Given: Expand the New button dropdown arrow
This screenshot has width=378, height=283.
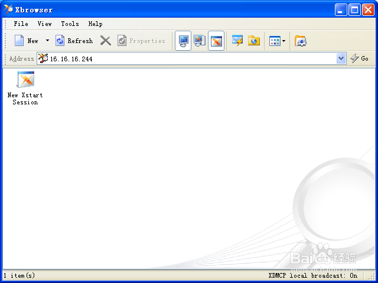Looking at the screenshot, I should tap(47, 41).
